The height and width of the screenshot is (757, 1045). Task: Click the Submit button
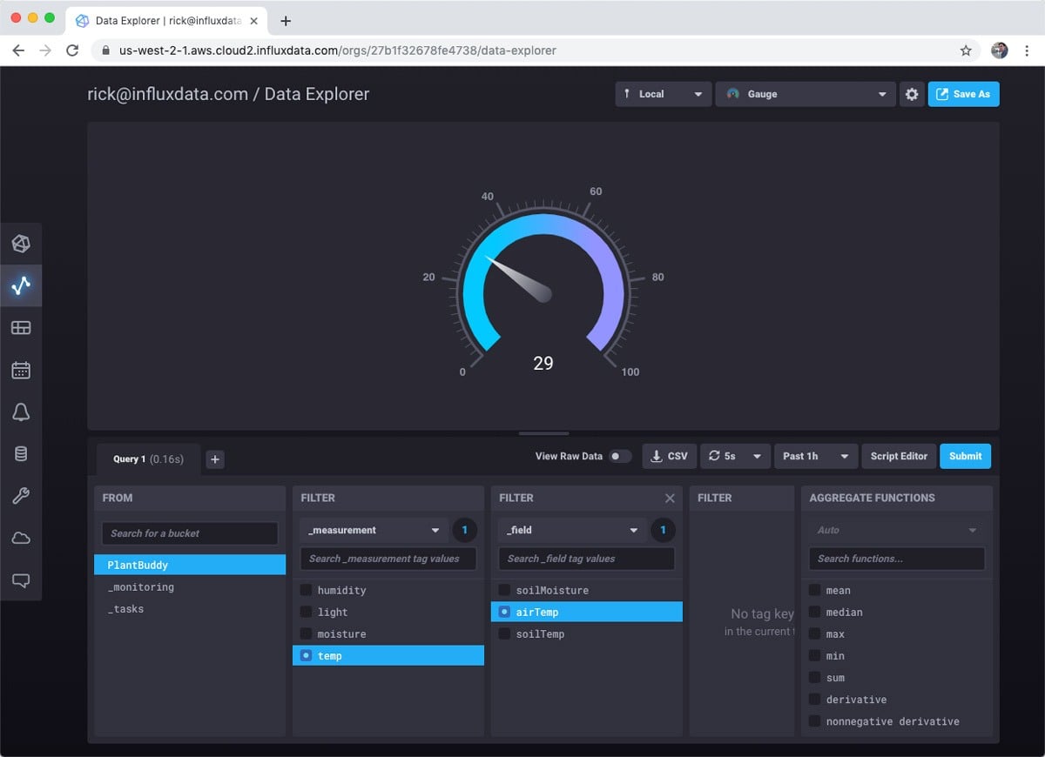(x=965, y=455)
